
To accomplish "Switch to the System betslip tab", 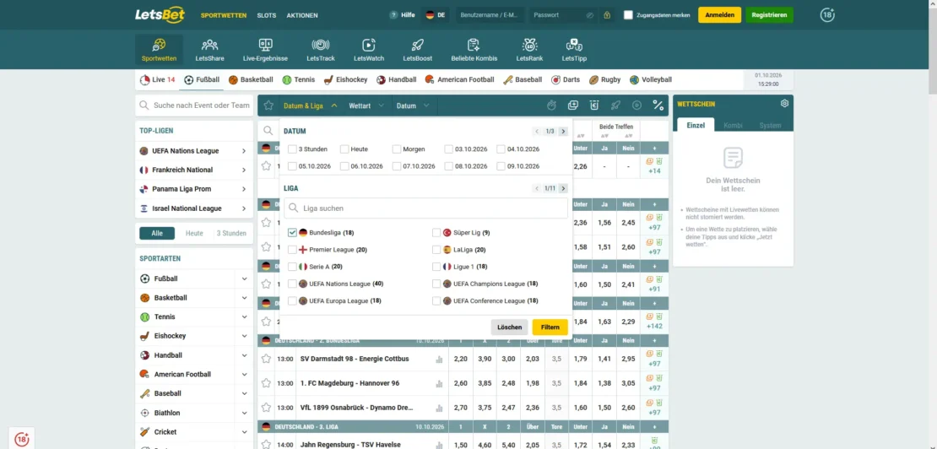I will pyautogui.click(x=770, y=126).
